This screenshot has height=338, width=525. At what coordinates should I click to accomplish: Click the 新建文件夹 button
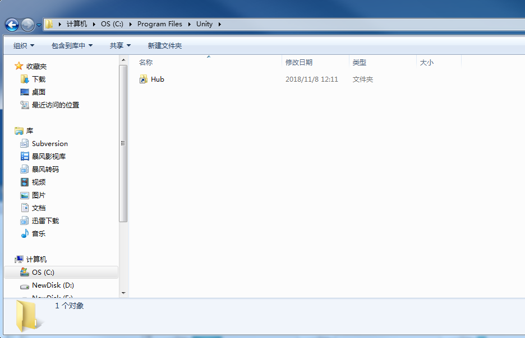(x=165, y=45)
